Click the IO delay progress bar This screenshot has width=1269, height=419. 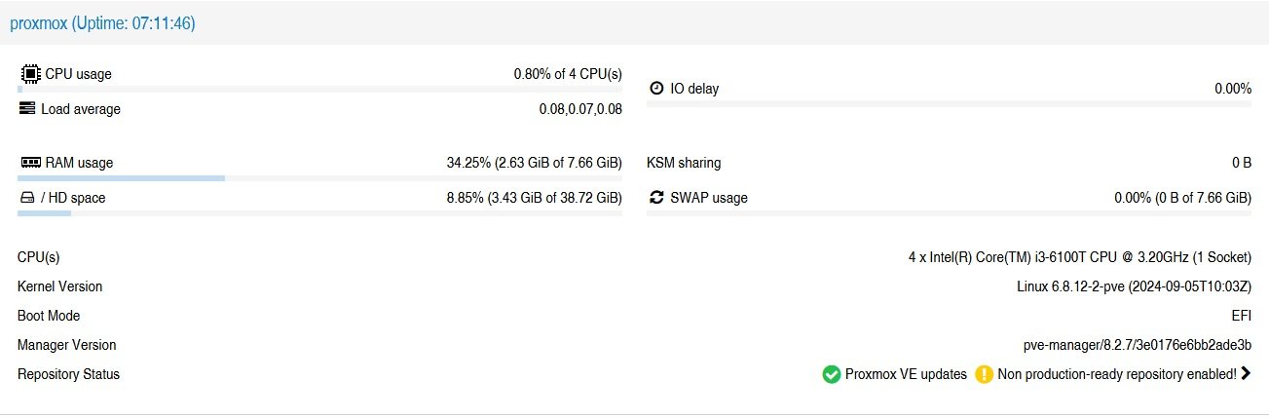(x=949, y=105)
